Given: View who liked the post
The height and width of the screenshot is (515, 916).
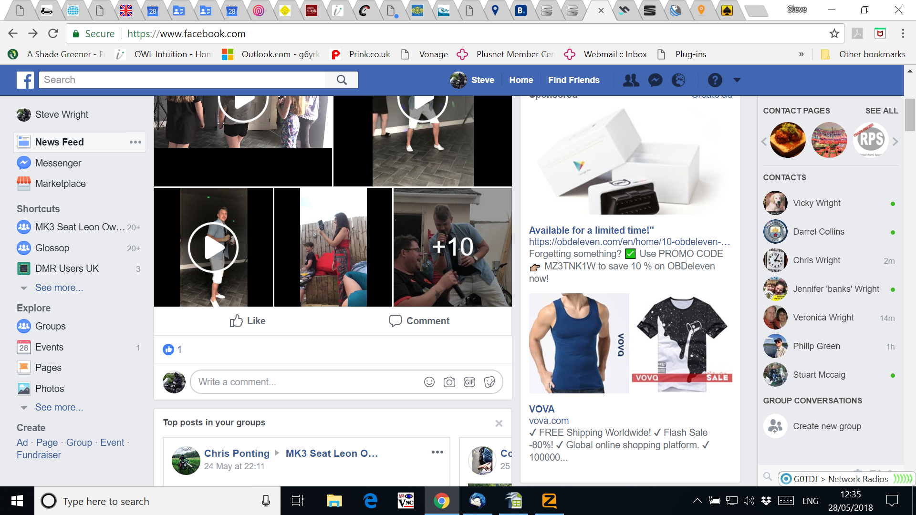Looking at the screenshot, I should pyautogui.click(x=172, y=350).
